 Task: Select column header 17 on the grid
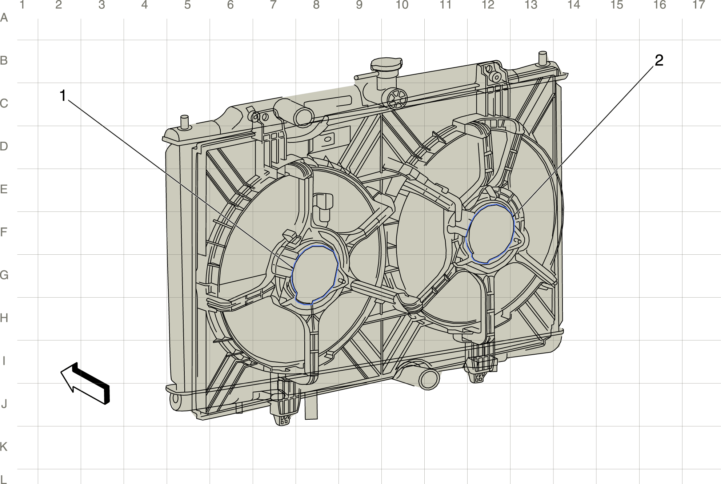click(x=698, y=5)
